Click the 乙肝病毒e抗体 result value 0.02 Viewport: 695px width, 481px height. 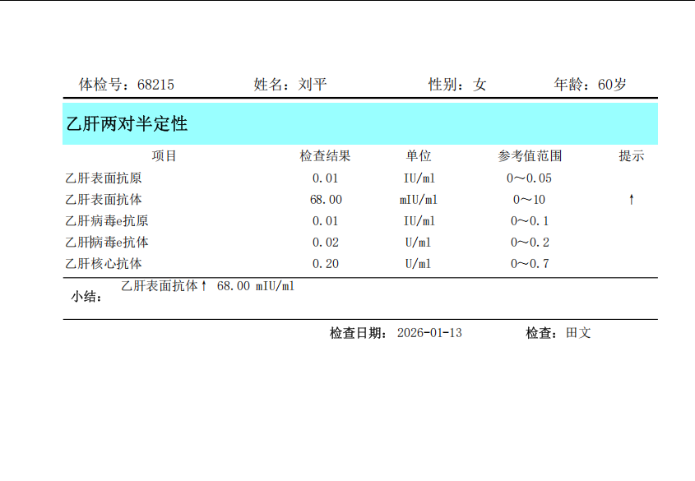326,243
